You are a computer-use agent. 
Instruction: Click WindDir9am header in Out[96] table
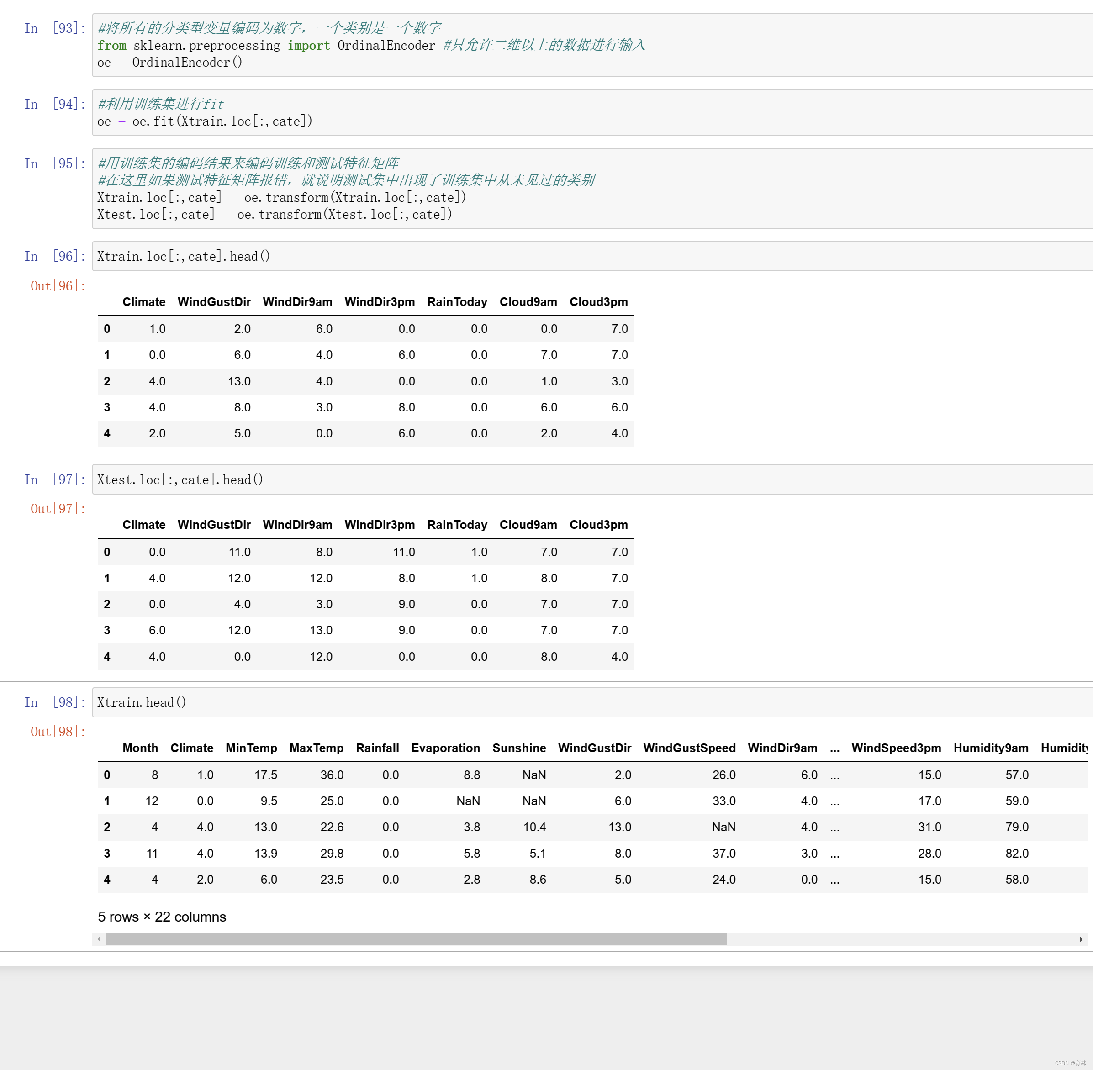pyautogui.click(x=297, y=302)
